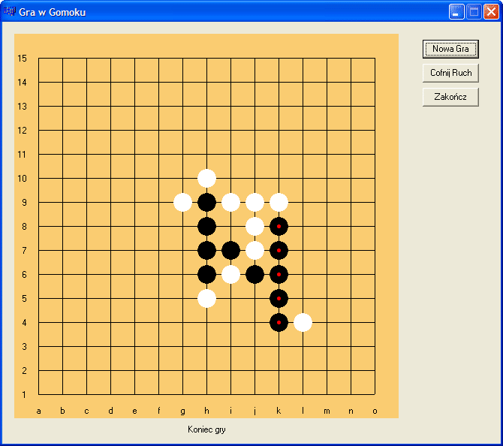Click the white stone at k9

279,202
